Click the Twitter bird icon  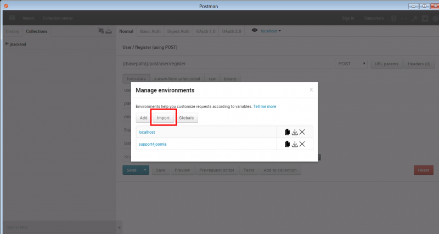click(x=425, y=19)
